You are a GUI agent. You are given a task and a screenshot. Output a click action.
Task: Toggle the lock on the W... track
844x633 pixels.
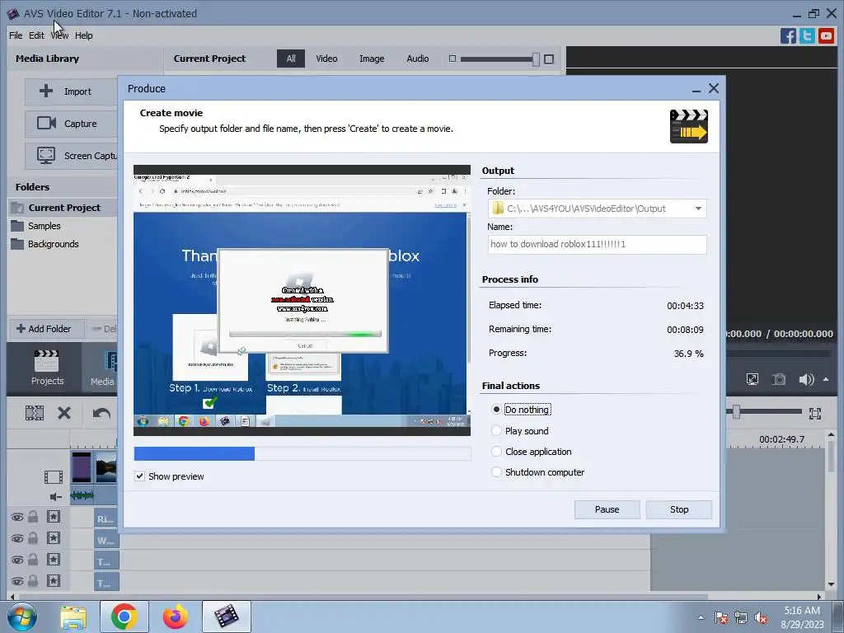pos(33,537)
